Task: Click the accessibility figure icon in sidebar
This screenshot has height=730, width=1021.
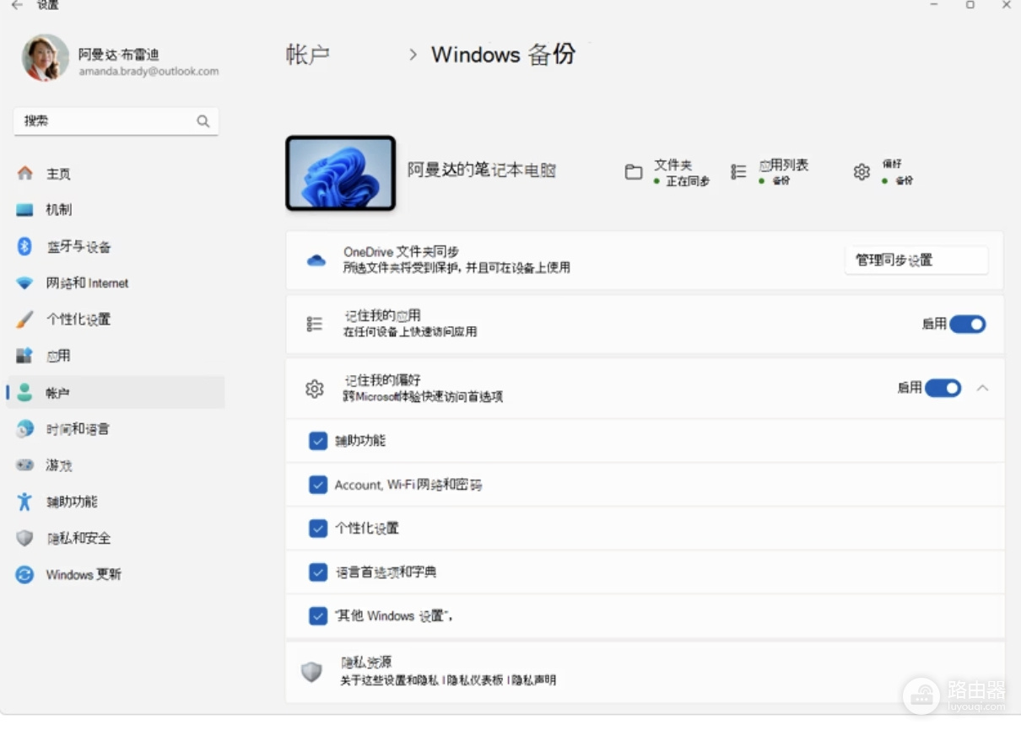Action: [25, 502]
